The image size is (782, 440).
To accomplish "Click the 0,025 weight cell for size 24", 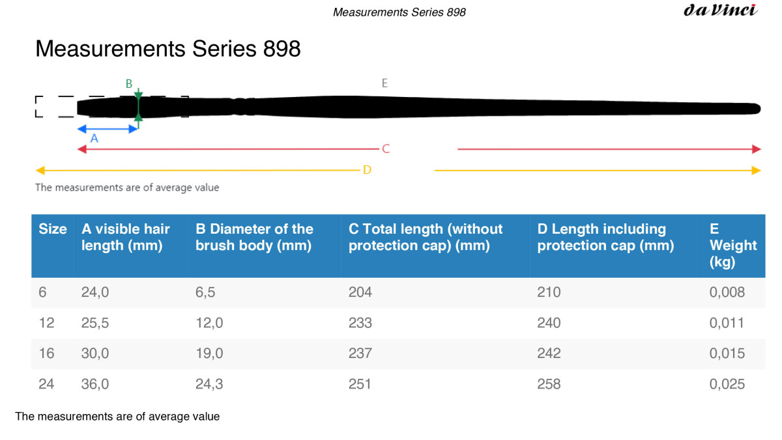I will click(727, 384).
